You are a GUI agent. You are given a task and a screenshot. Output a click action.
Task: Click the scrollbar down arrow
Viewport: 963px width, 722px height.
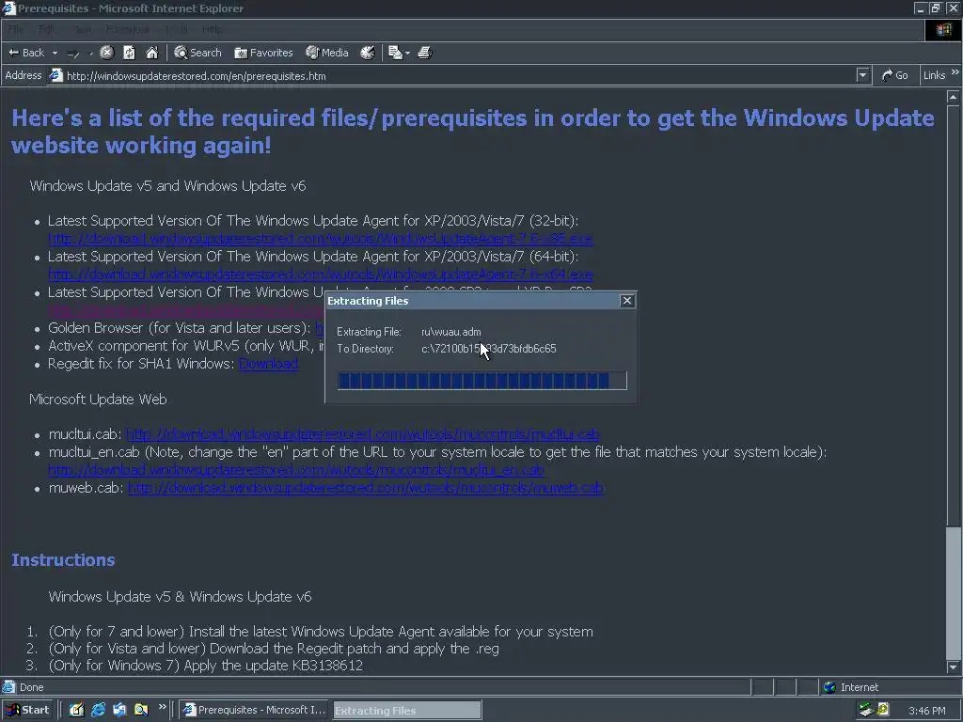point(953,667)
